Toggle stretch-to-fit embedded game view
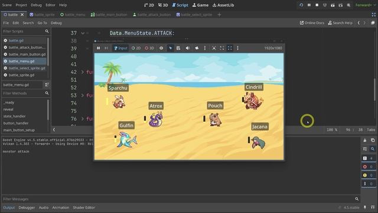This screenshot has width=378, height=213. tap(230, 48)
